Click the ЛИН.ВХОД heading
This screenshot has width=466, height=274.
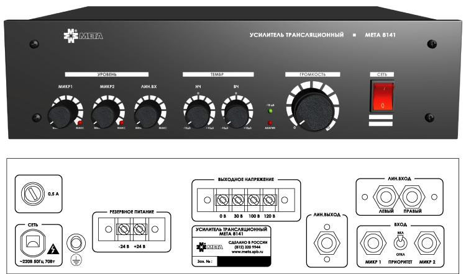pos(400,179)
